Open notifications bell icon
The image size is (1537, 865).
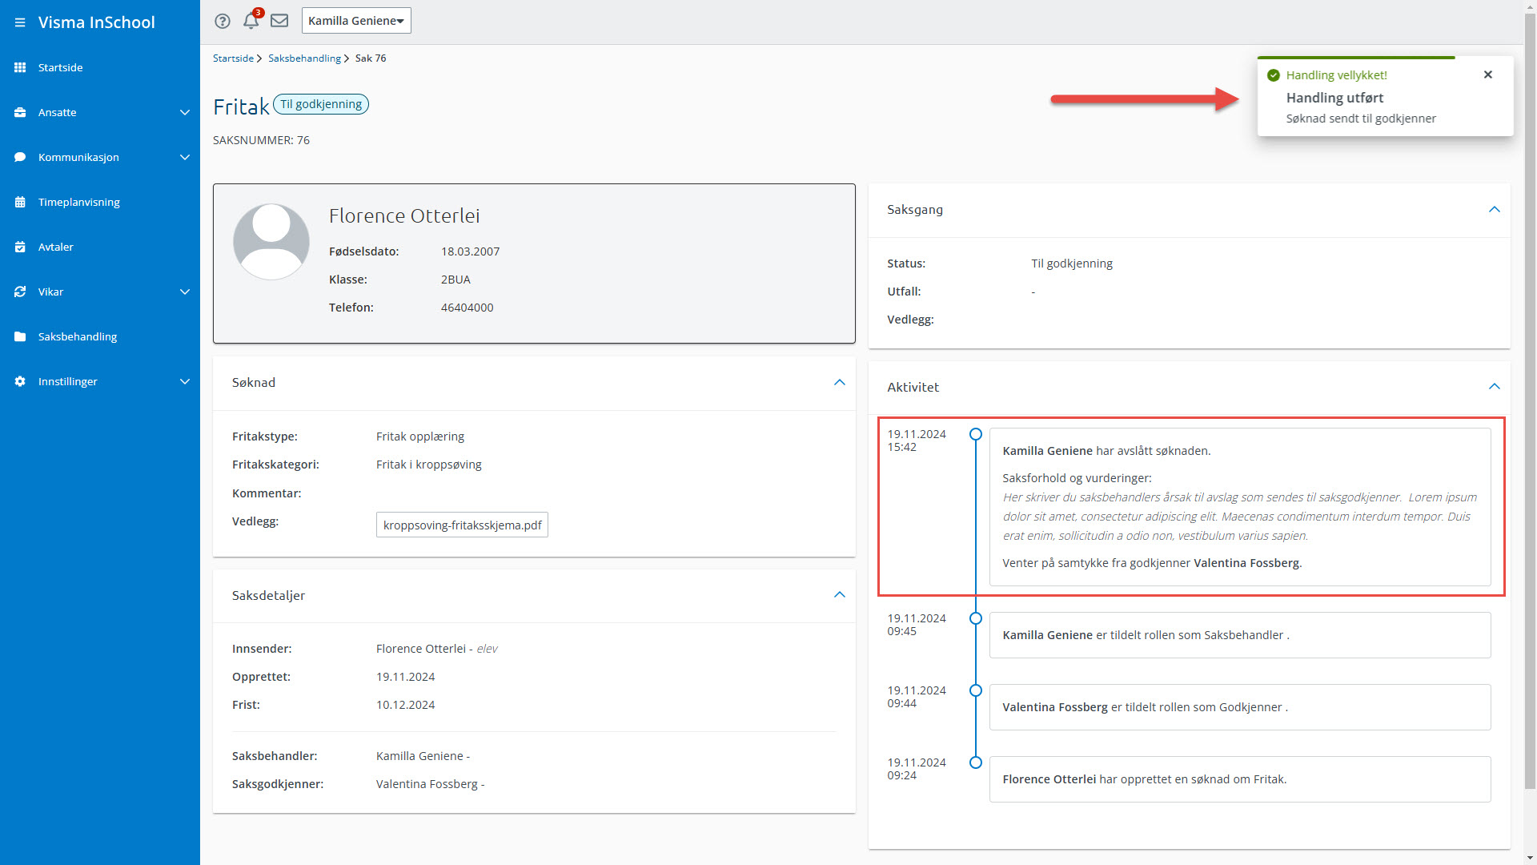251,21
